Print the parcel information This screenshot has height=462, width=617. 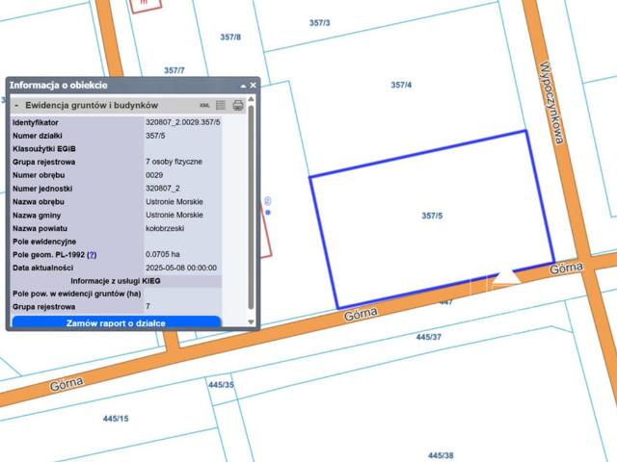237,105
